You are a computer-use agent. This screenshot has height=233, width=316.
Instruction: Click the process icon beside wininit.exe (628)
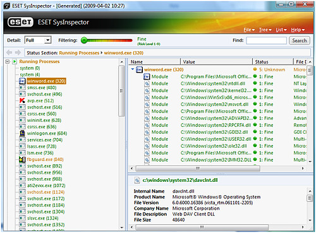tap(22, 120)
